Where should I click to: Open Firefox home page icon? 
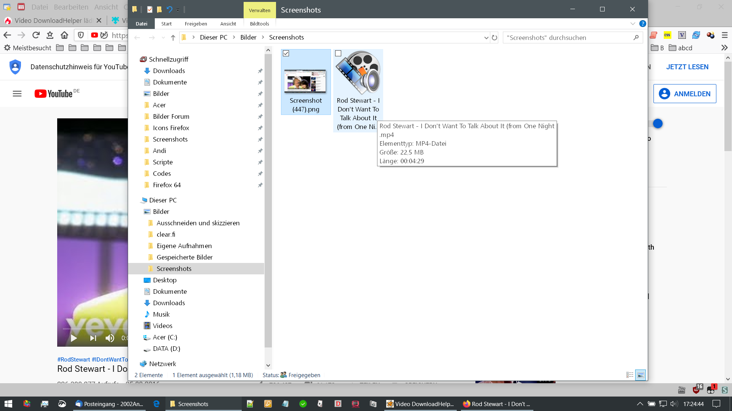(64, 35)
